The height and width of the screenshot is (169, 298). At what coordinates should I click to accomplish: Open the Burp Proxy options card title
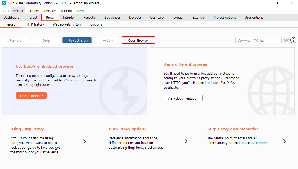point(127,129)
